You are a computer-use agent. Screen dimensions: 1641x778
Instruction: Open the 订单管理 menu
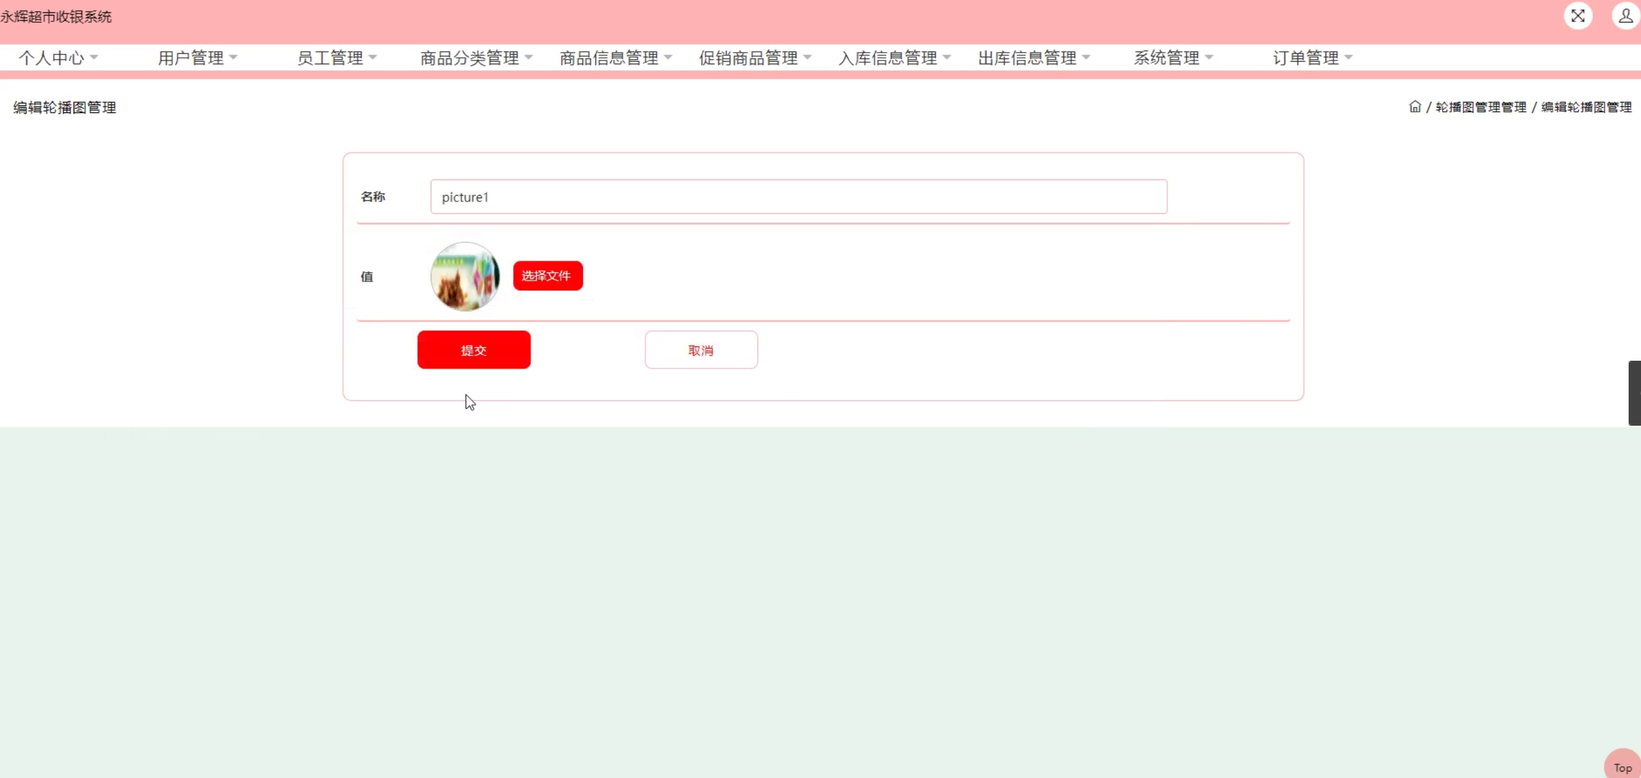(1312, 58)
